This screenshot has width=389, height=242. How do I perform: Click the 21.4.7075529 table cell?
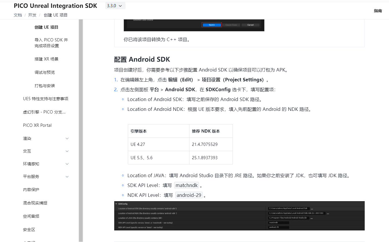211,144
